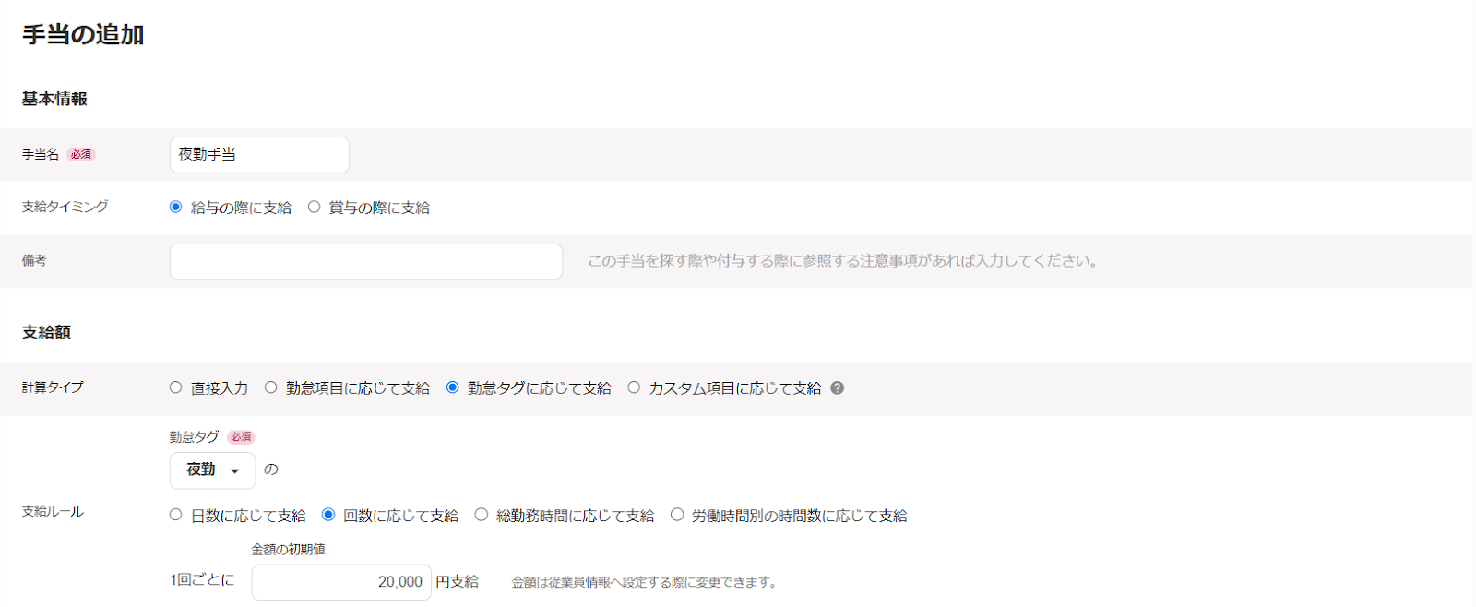Choose 直接入力 calculation type
Image resolution: width=1476 pixels, height=607 pixels.
(x=175, y=387)
